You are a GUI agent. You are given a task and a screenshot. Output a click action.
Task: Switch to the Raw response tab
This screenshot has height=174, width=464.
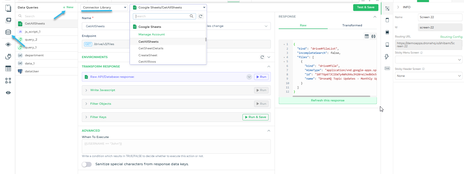click(303, 25)
